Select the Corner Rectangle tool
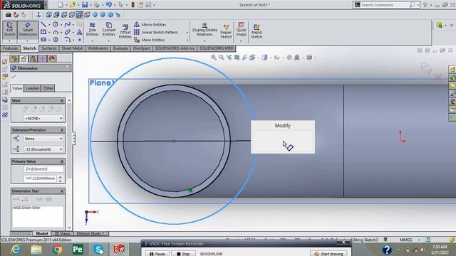 (x=43, y=32)
